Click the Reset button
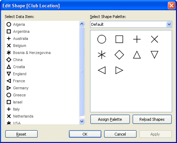177x143 pixels. pyautogui.click(x=21, y=134)
